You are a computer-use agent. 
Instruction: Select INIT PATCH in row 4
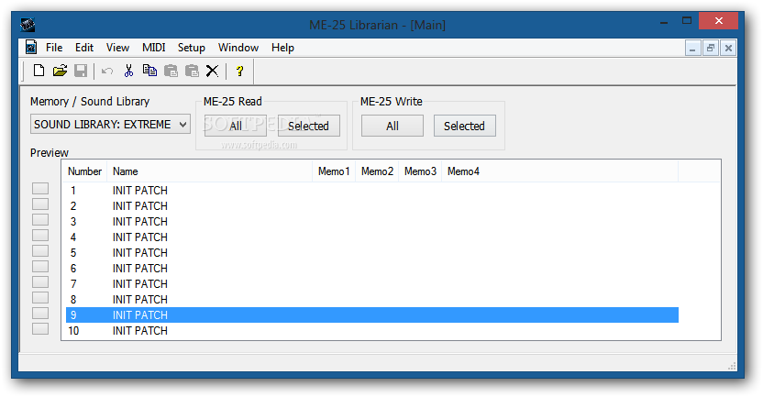(x=140, y=237)
